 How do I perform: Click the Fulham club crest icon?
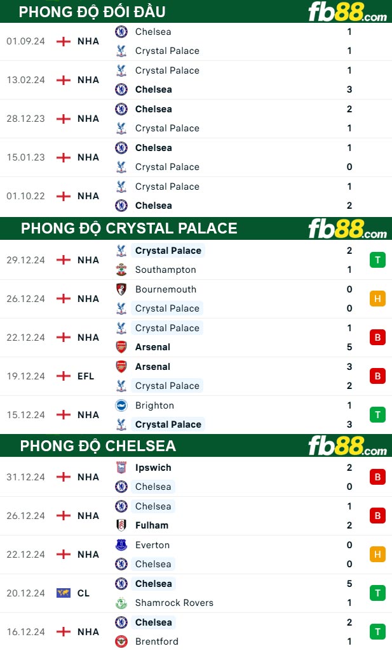coord(121,525)
